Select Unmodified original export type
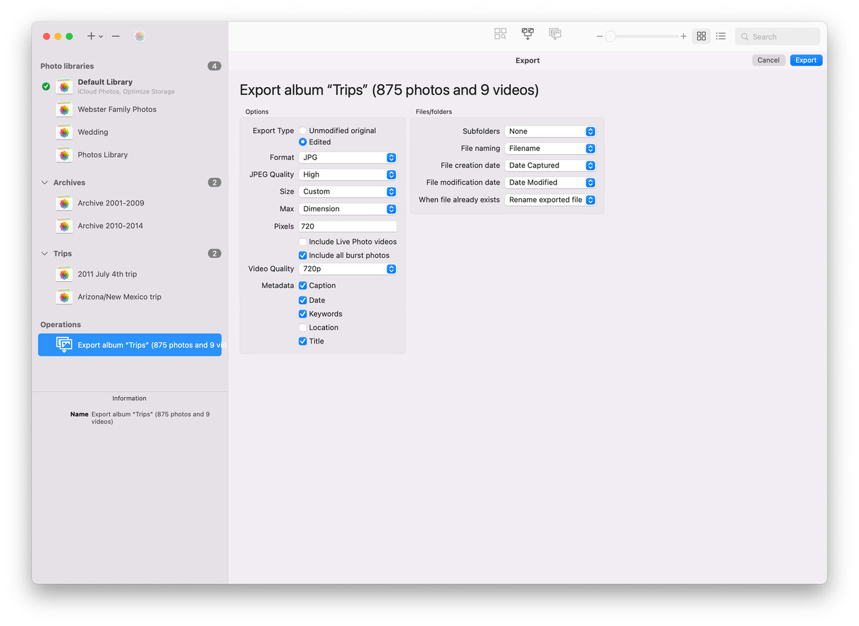This screenshot has width=859, height=626. pyautogui.click(x=302, y=131)
